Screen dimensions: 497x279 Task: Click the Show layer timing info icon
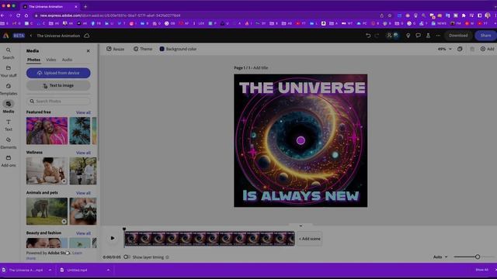[x=168, y=257]
